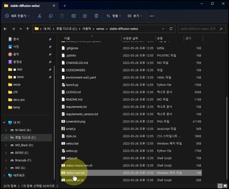Open the 정렬 sort dropdown
This screenshot has height=189, width=229.
tap(114, 16)
